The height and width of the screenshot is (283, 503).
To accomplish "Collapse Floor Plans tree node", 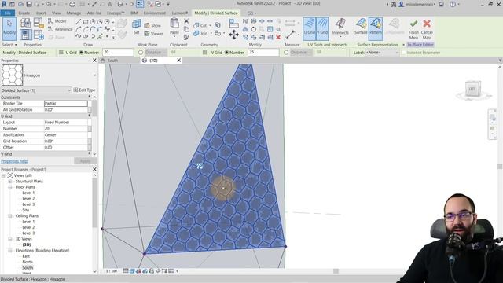I will [10, 187].
